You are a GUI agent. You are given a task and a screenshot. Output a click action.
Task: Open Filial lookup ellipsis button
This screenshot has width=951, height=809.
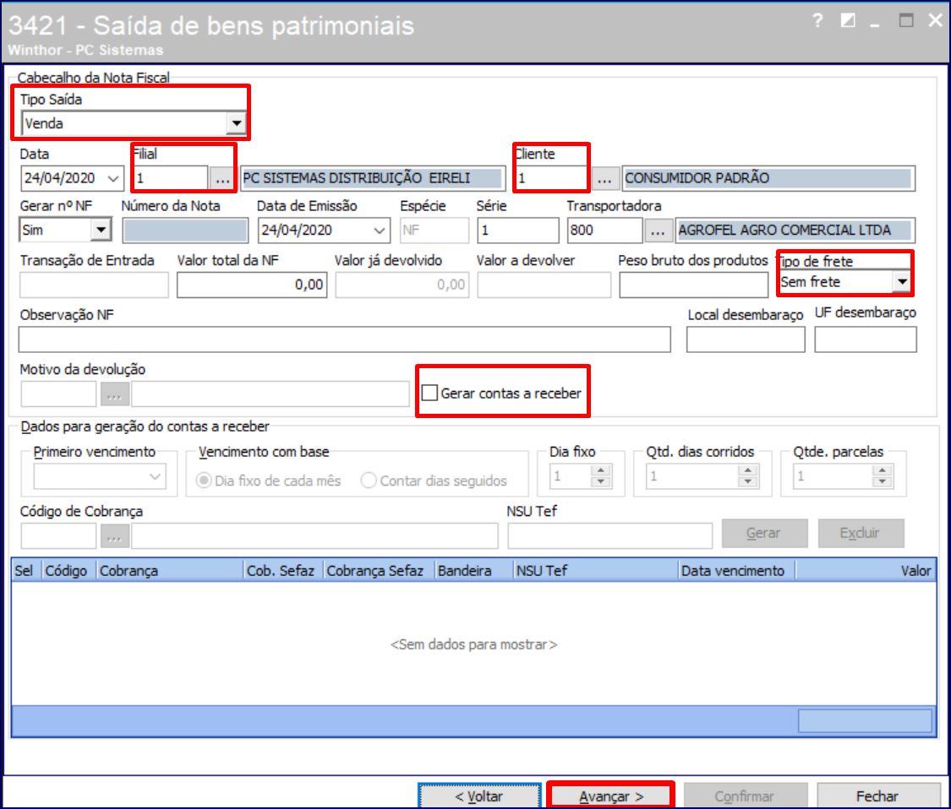tap(222, 178)
